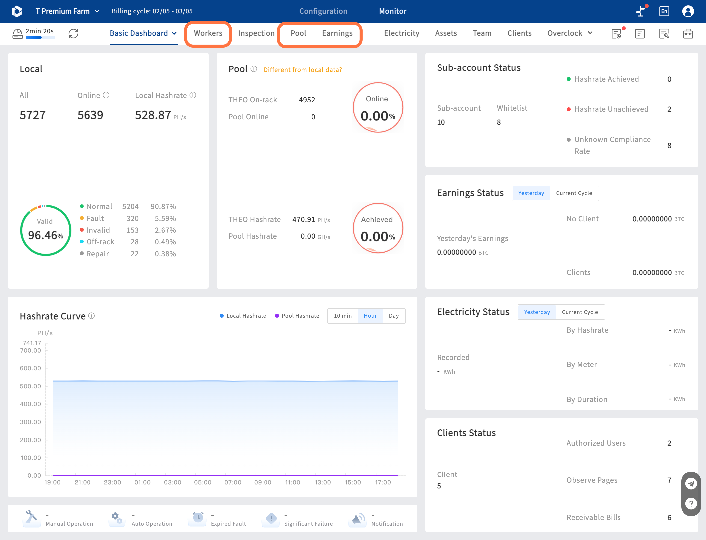Expand the T Premium Farm dropdown
This screenshot has width=706, height=540.
point(68,11)
